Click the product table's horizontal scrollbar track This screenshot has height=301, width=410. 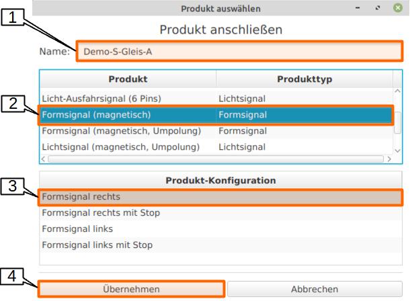click(215, 159)
